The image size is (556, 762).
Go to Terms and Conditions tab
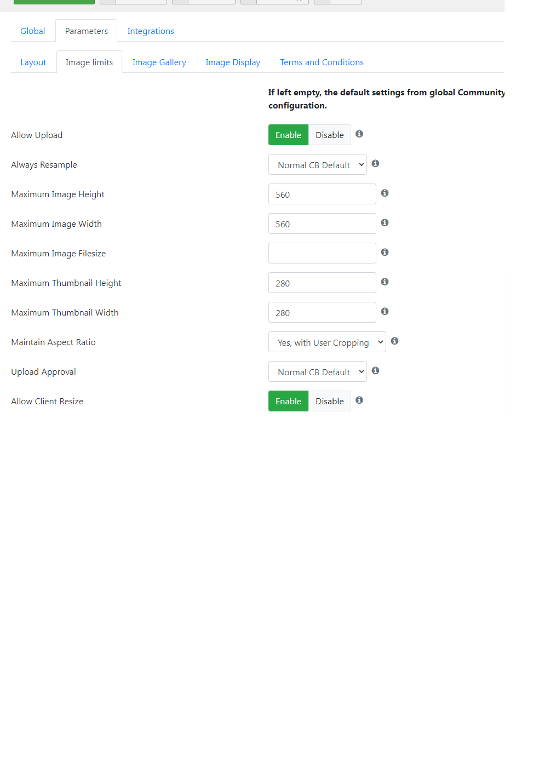coord(322,62)
